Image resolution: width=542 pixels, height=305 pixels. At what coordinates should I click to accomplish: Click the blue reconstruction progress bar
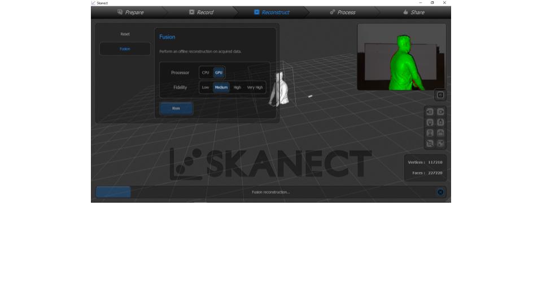click(113, 192)
